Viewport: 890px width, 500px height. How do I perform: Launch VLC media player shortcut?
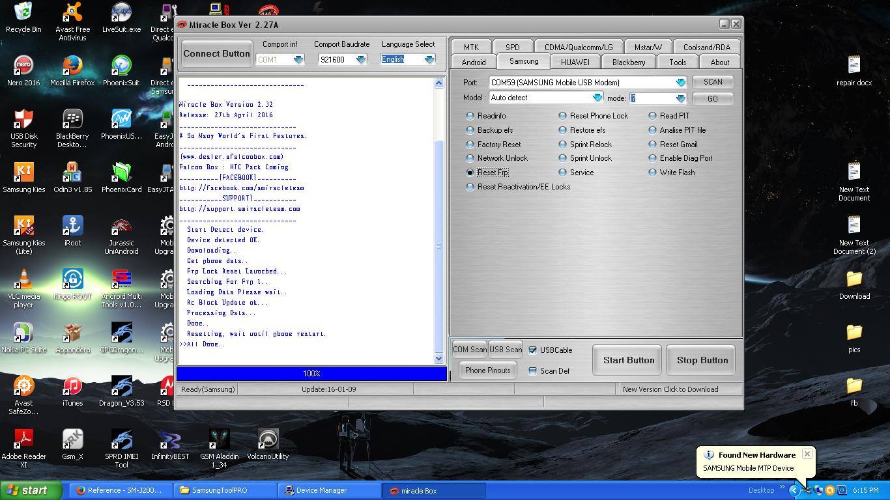[x=23, y=288]
